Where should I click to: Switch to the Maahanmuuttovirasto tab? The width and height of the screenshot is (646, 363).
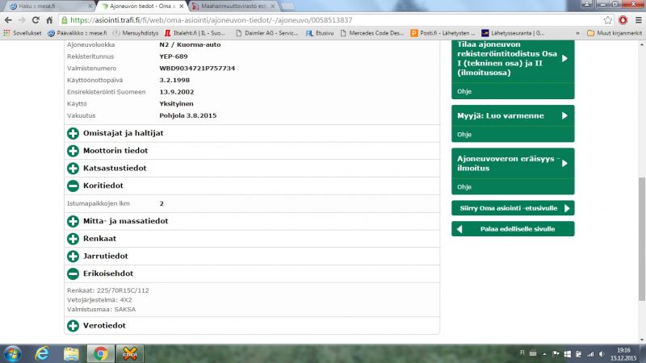pos(233,6)
